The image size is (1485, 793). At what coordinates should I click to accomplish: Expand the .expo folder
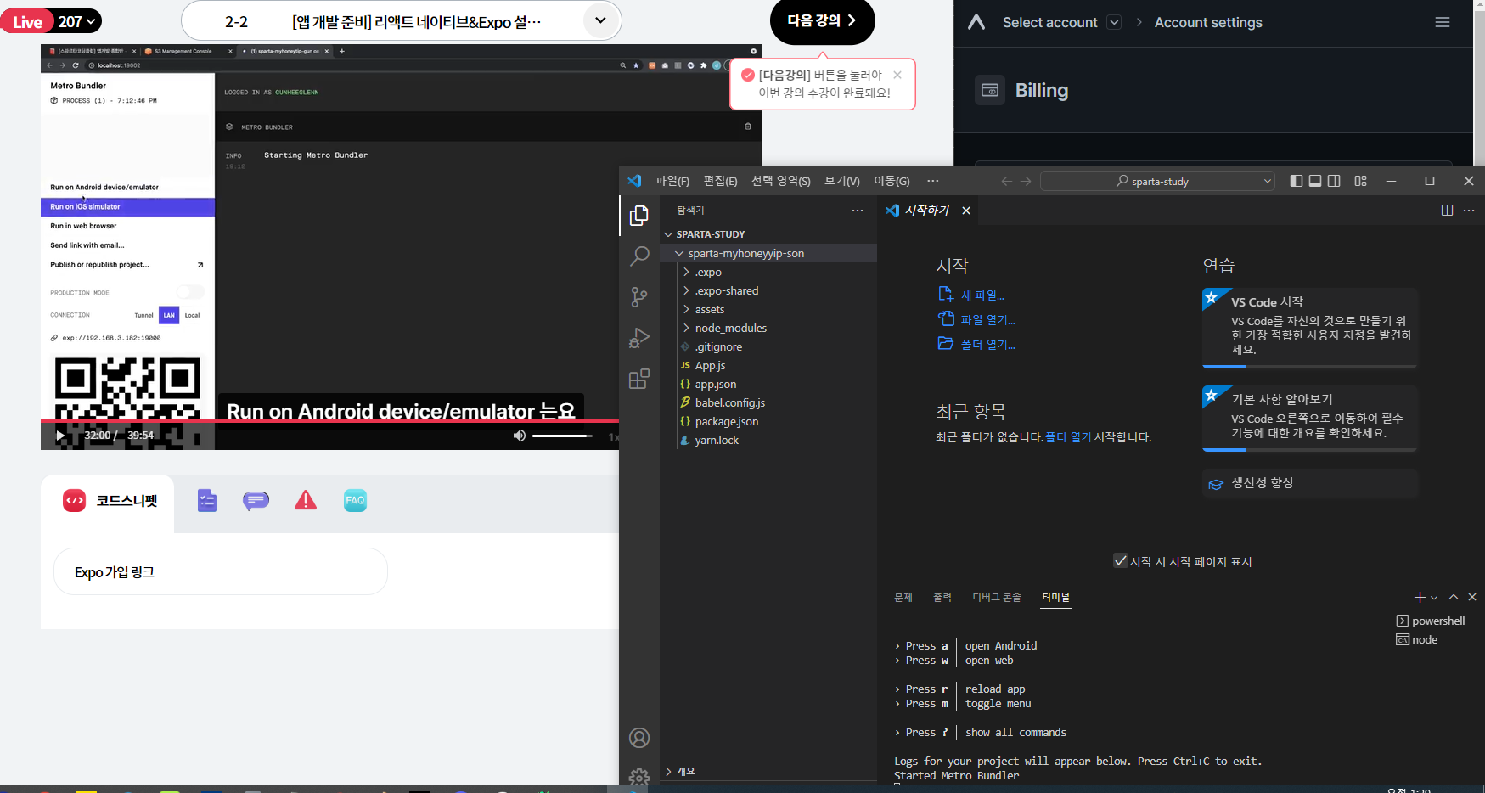click(686, 272)
